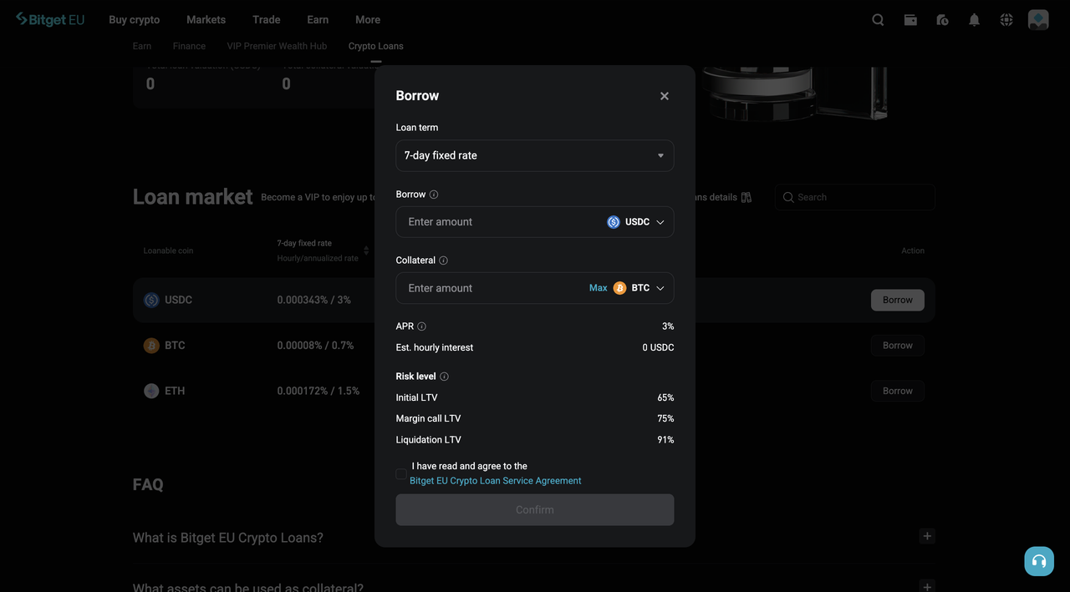Viewport: 1070px width, 592px height.
Task: Click the info icon next to Borrow label
Action: click(x=434, y=195)
